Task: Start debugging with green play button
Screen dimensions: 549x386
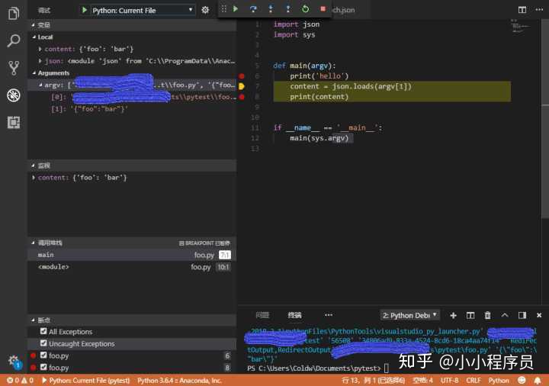Action: coord(85,10)
